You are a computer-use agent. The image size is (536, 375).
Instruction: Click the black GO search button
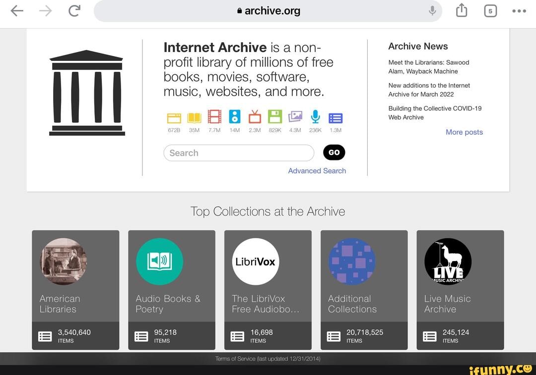pyautogui.click(x=334, y=153)
